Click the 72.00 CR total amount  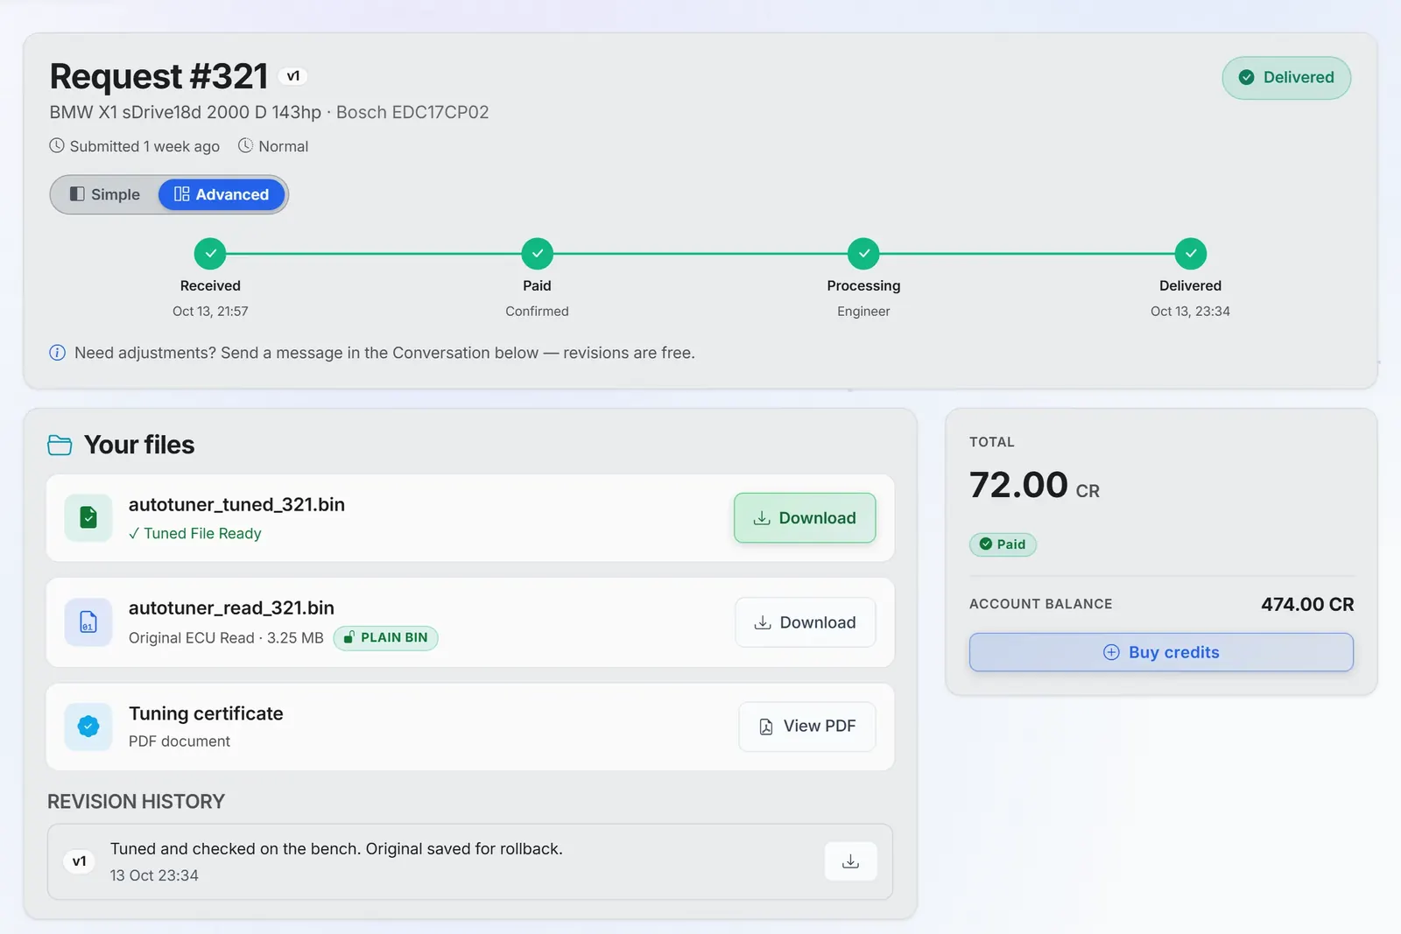tap(1034, 485)
